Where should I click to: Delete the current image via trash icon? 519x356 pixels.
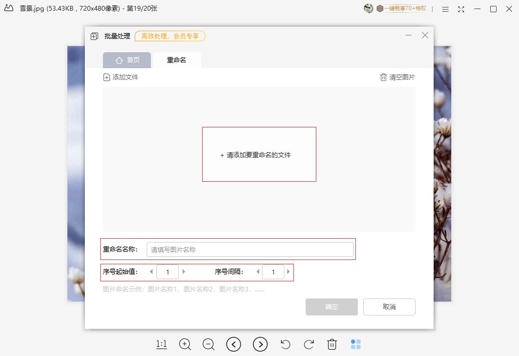click(332, 344)
